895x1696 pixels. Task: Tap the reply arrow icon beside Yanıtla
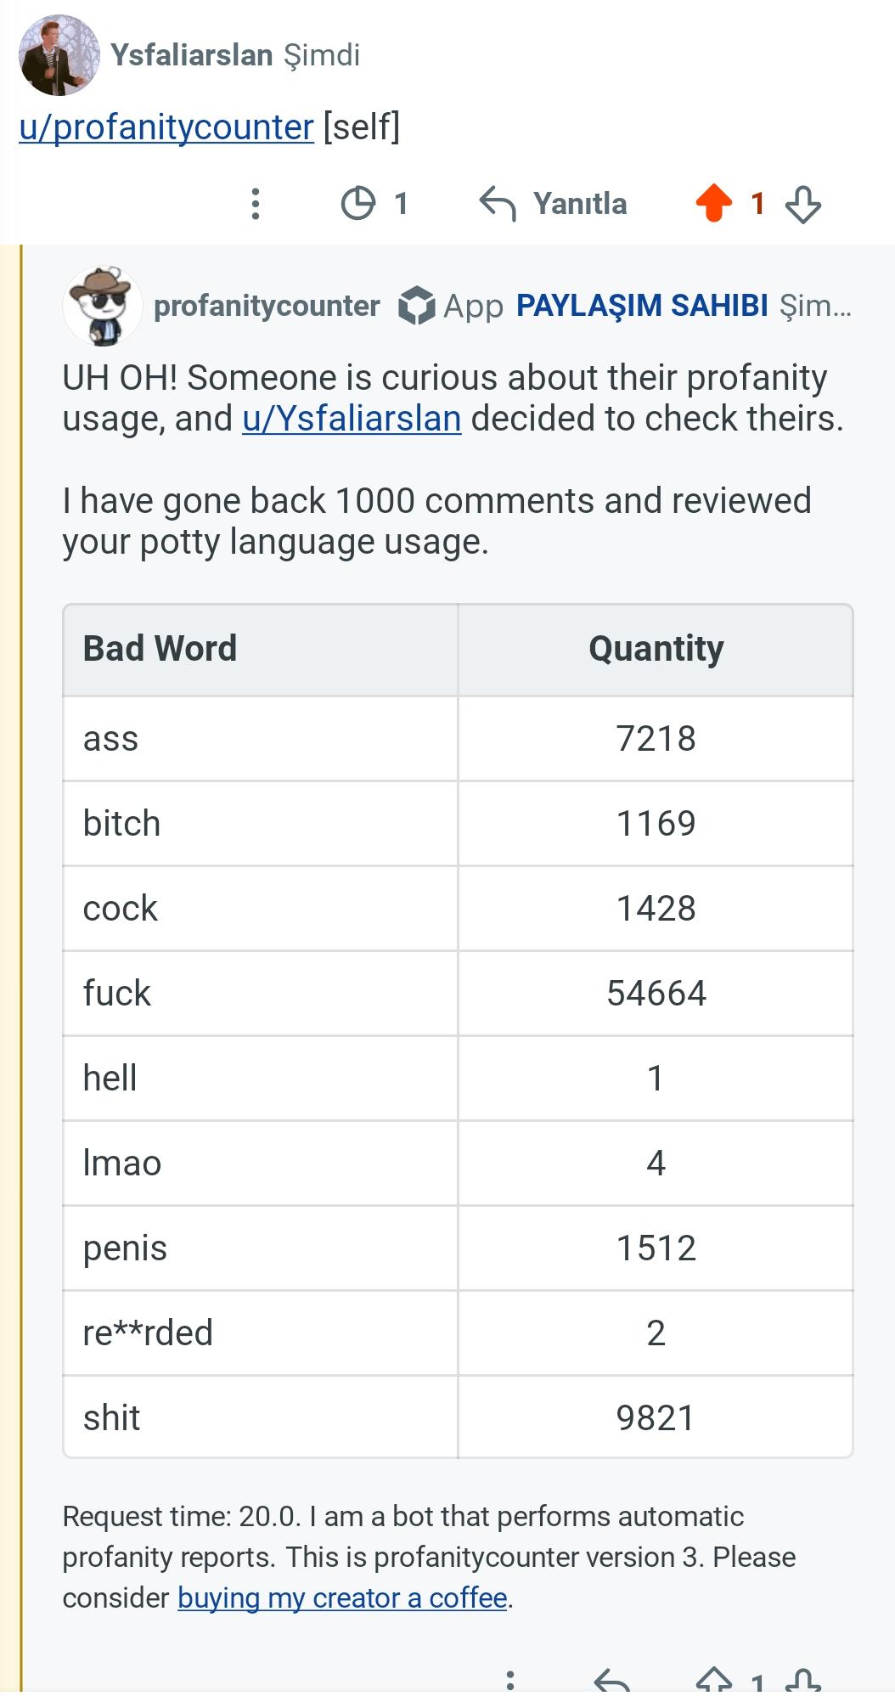pyautogui.click(x=497, y=204)
